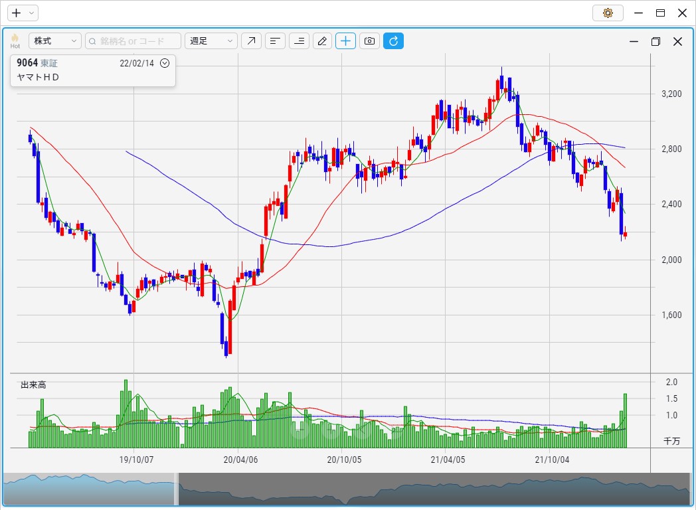Click the plus button to add panel
This screenshot has width=696, height=510.
pyautogui.click(x=17, y=13)
